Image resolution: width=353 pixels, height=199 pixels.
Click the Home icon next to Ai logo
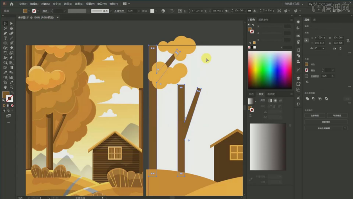[12, 4]
